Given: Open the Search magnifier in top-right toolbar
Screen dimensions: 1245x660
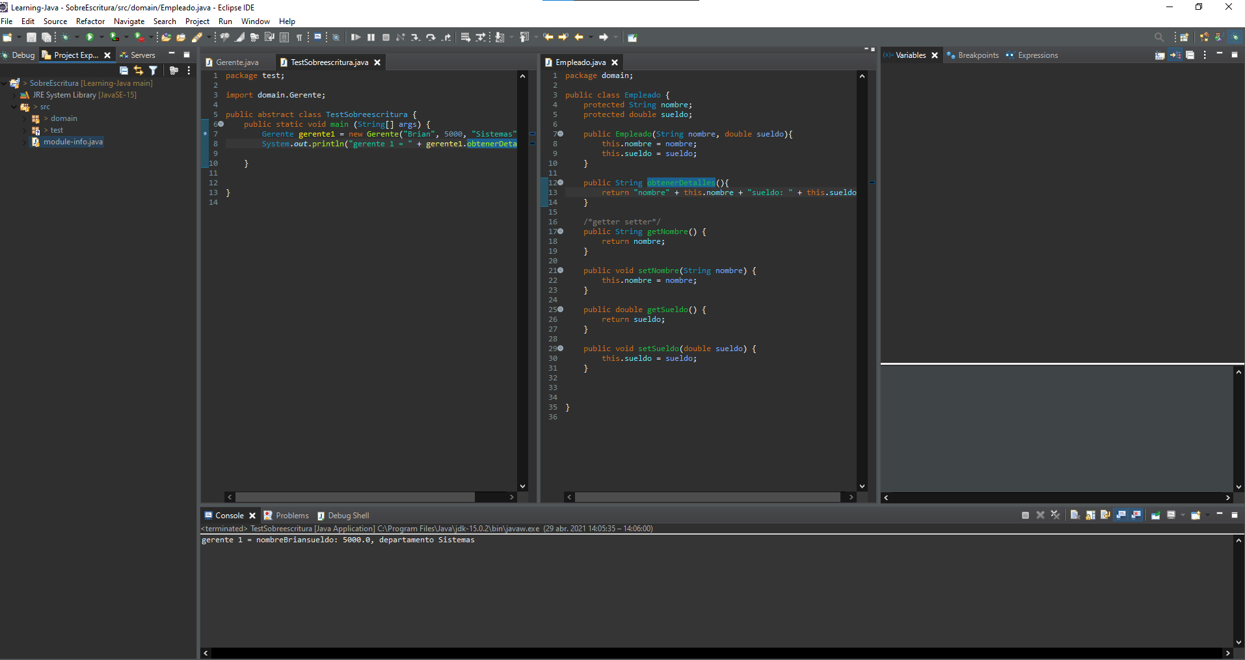Looking at the screenshot, I should 1158,38.
